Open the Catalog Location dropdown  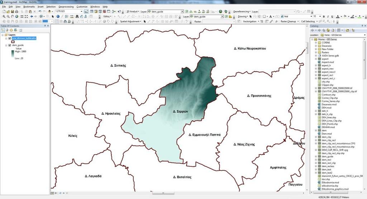pos(364,35)
